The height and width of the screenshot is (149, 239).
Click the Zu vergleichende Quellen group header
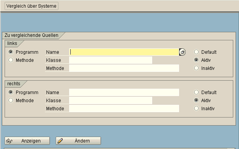pos(32,35)
